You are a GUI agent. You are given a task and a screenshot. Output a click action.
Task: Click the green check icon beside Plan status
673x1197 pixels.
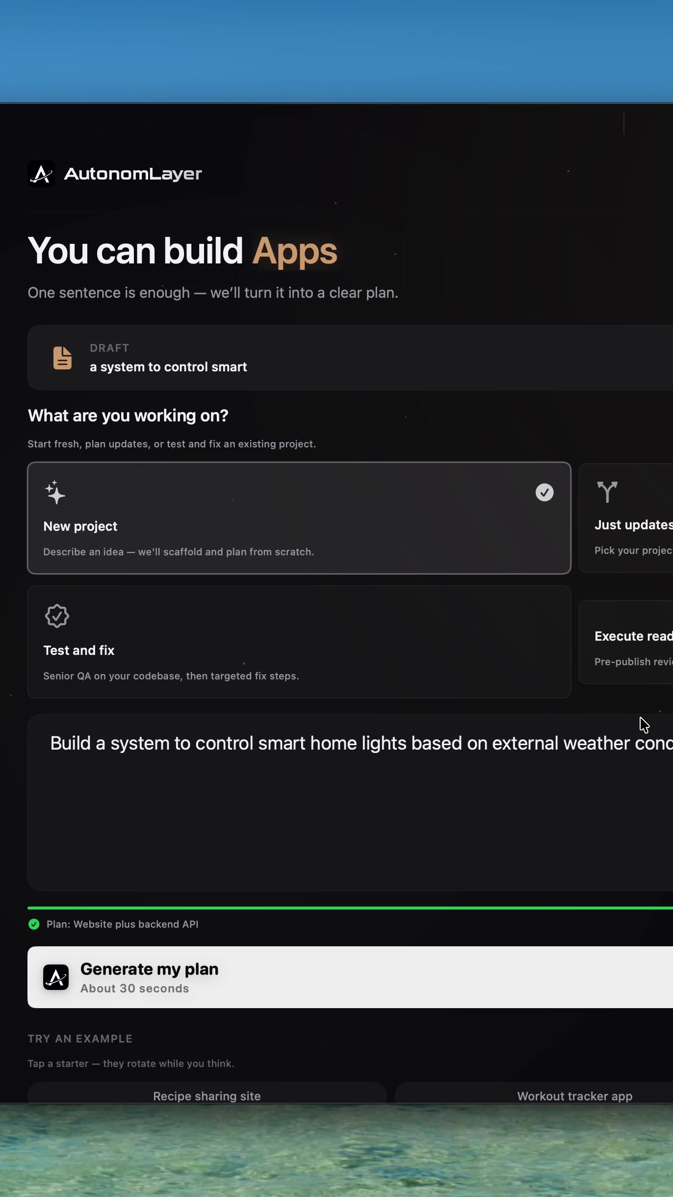tap(34, 924)
